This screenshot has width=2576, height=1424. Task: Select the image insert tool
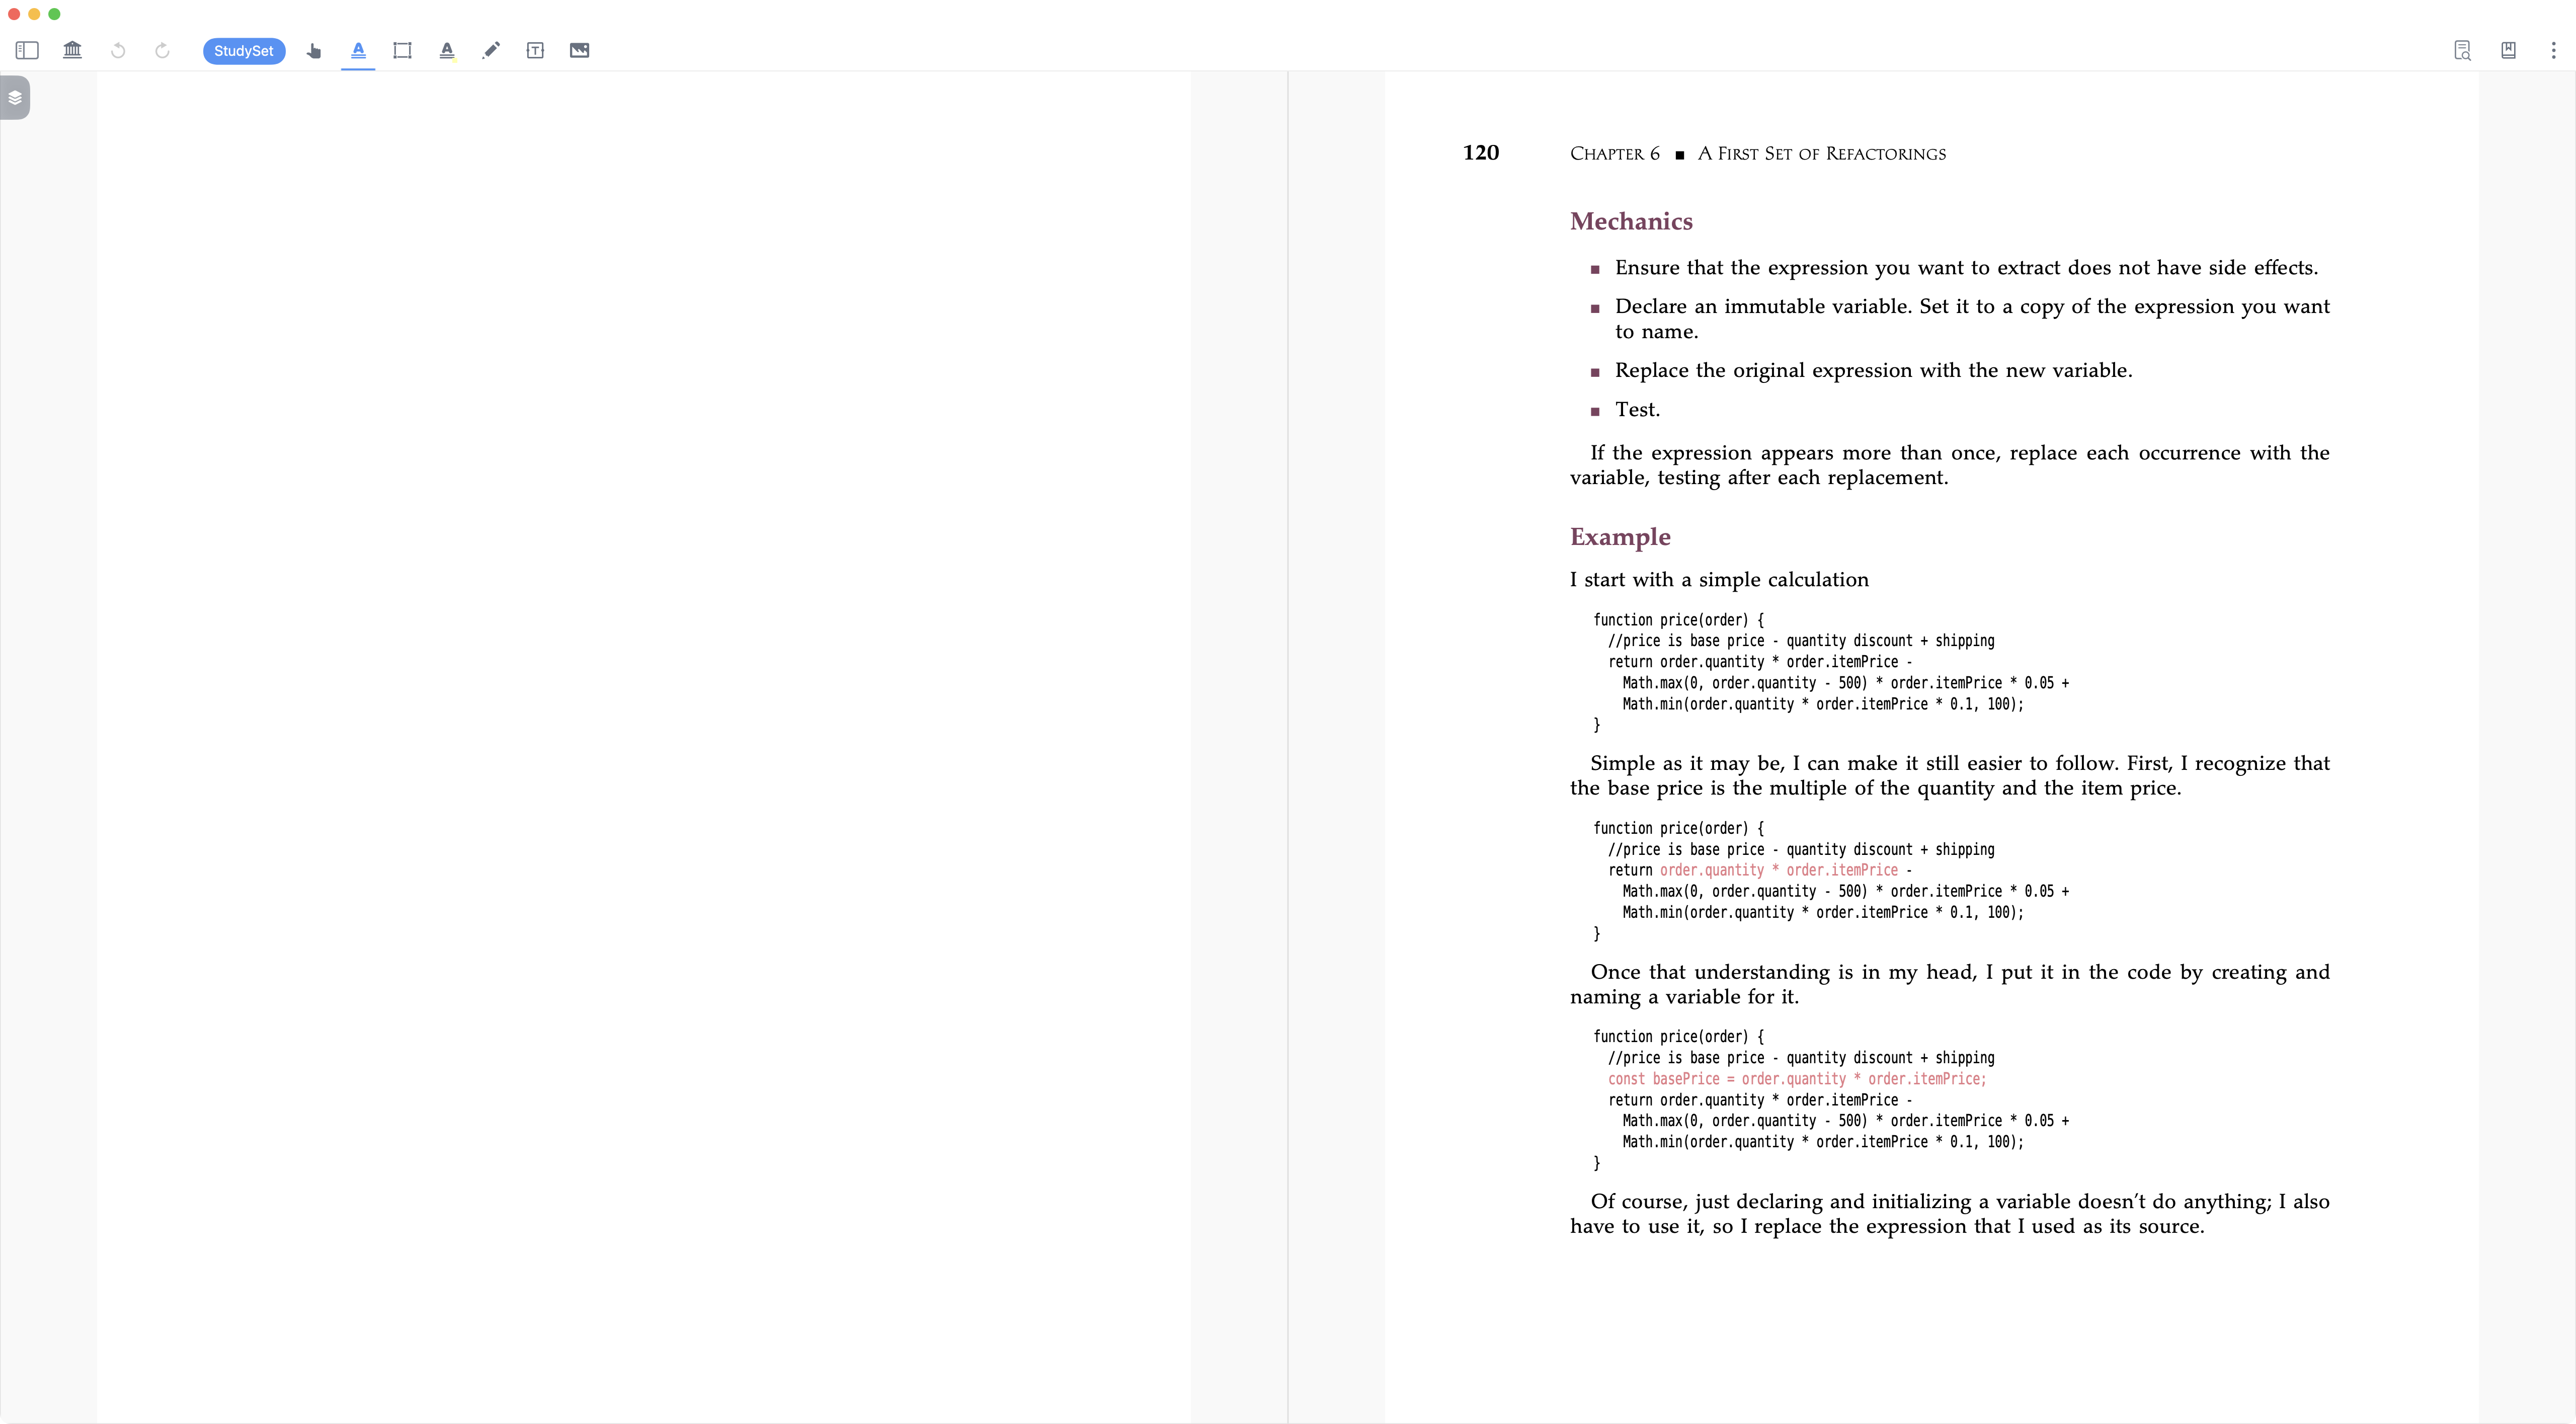(x=579, y=50)
